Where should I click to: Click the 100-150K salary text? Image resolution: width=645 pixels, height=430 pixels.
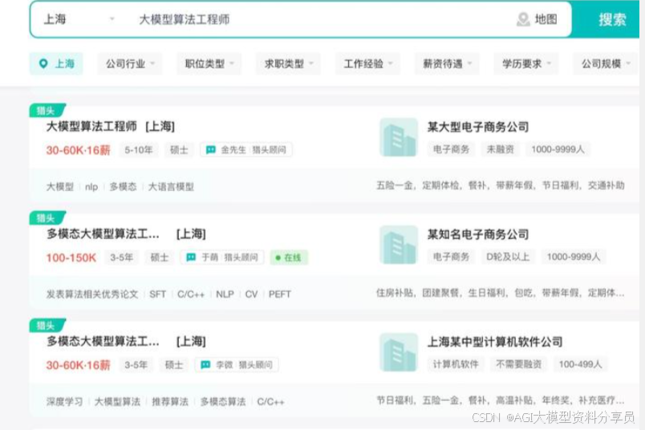[x=71, y=258]
